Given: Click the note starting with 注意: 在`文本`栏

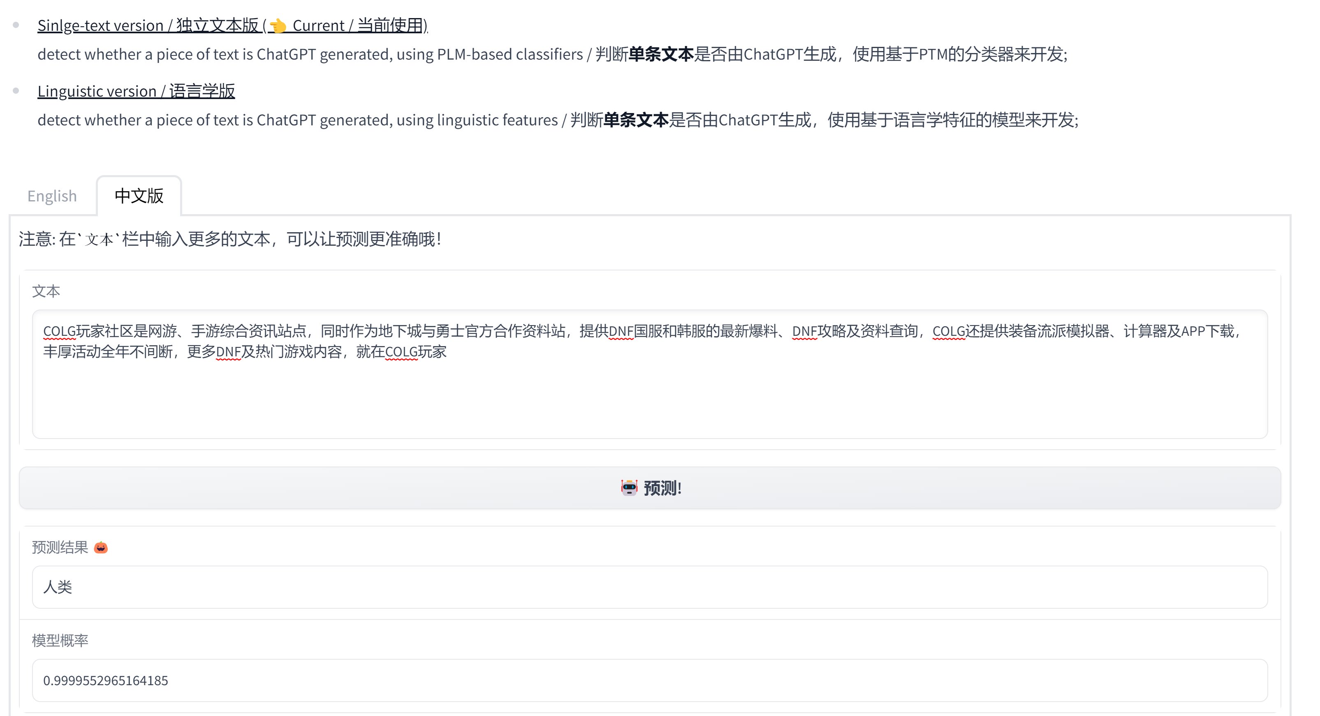Looking at the screenshot, I should 229,239.
